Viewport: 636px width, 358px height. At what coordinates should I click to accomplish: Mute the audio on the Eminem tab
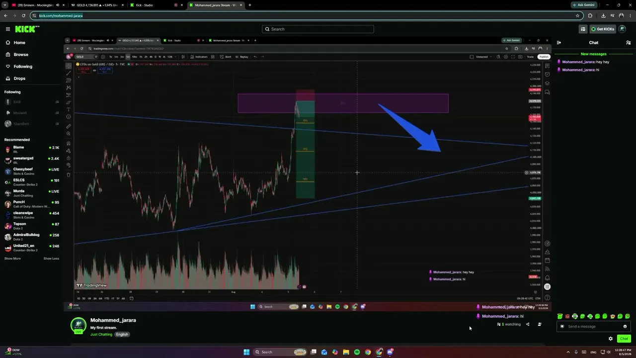tap(58, 5)
